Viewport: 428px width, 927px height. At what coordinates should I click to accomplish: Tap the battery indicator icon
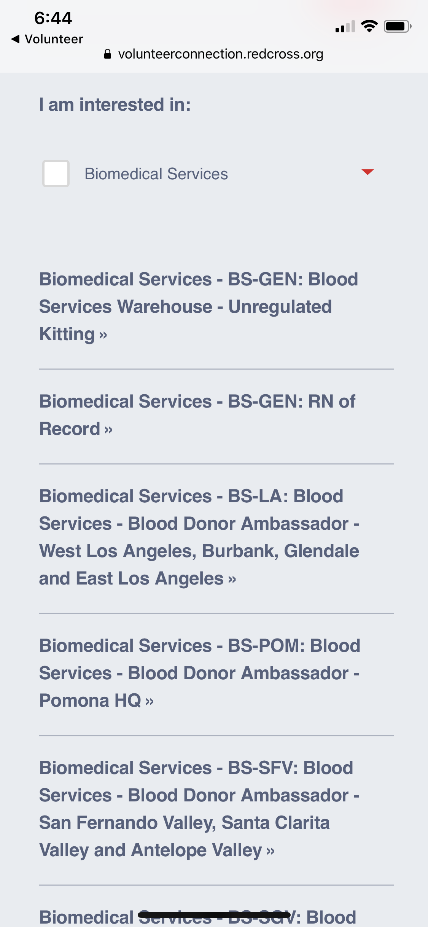(x=397, y=26)
